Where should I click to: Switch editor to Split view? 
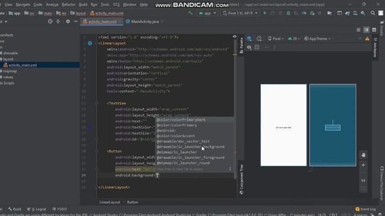pos(366,30)
